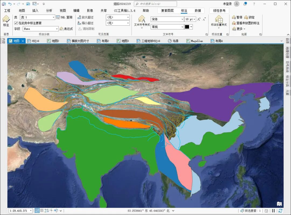The height and width of the screenshot is (215, 291).
Task: Click the map constraints icon in status bar
Action: point(47,210)
